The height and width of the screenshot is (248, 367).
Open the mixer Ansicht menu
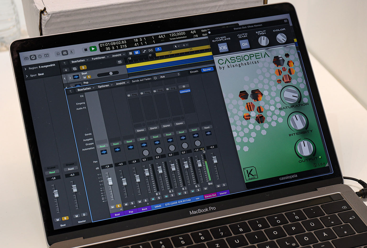(122, 83)
